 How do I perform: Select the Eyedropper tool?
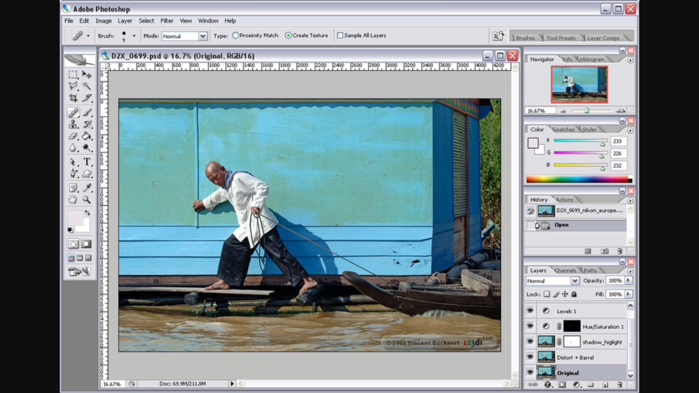coord(87,188)
